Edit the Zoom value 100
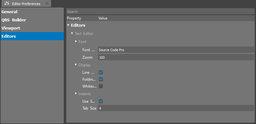This screenshot has height=124, width=256. (176, 57)
